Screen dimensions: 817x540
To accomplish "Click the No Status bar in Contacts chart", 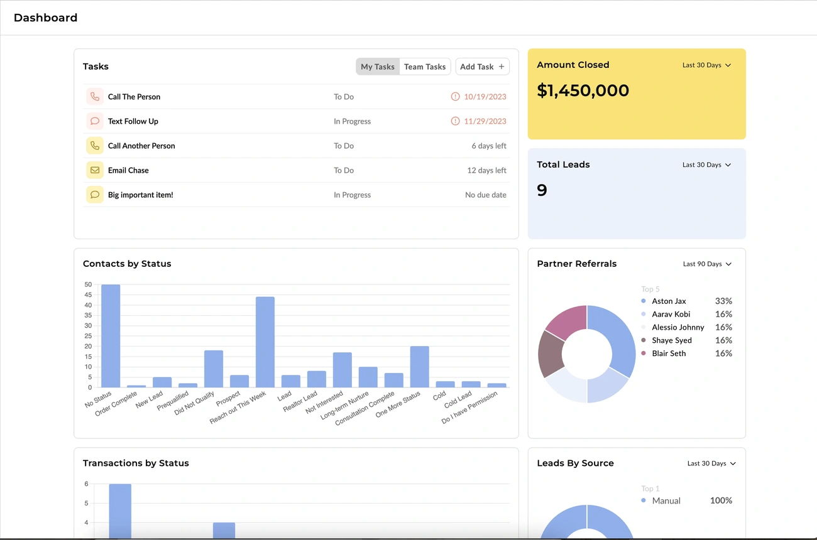I will coord(111,336).
